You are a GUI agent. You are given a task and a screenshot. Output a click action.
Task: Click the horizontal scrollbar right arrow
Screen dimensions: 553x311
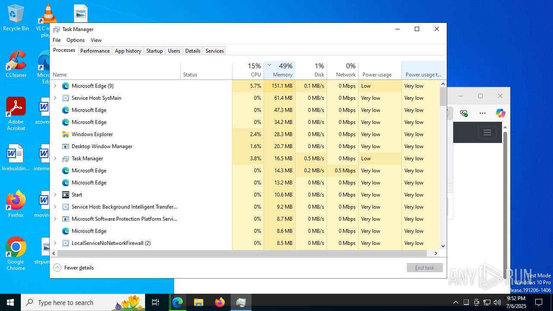(436, 253)
